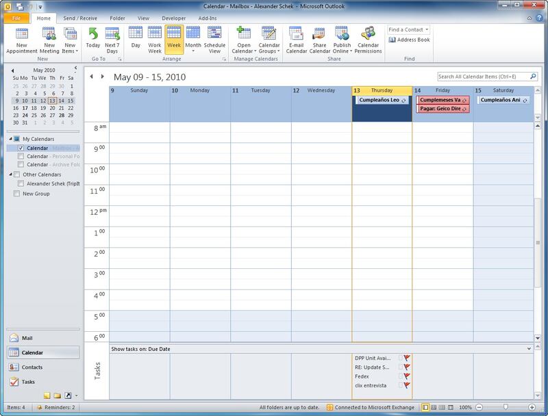Click the Search All Calendar Items field
Image resolution: width=548 pixels, height=416 pixels.
(x=483, y=77)
